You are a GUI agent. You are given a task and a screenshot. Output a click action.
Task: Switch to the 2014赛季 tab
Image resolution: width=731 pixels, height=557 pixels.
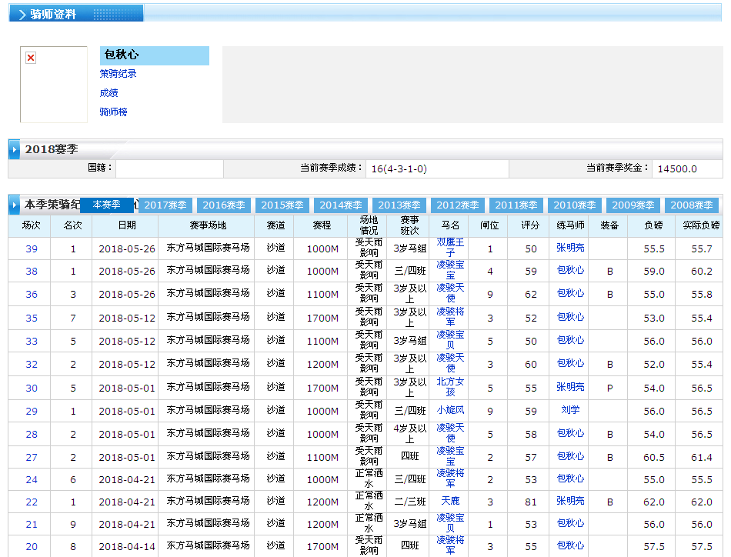pyautogui.click(x=341, y=205)
